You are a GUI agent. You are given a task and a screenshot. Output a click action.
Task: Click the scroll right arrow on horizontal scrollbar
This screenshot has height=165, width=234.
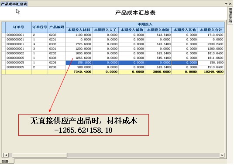[x=222, y=155]
